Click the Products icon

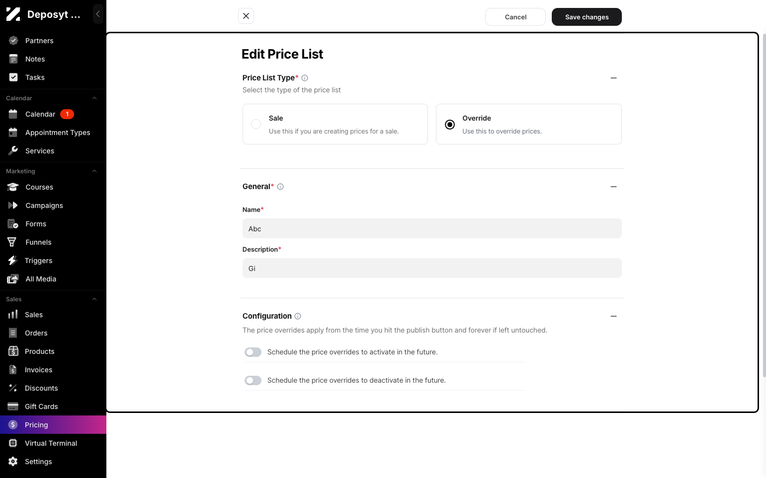pos(13,351)
